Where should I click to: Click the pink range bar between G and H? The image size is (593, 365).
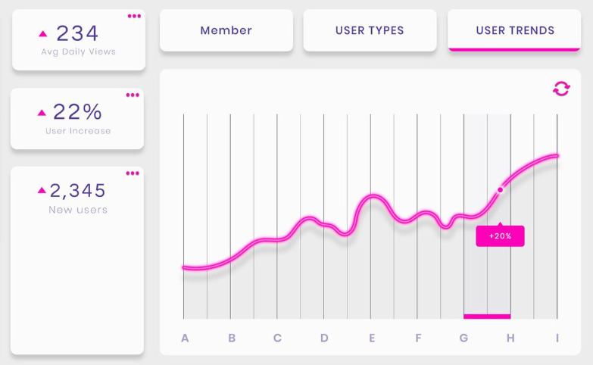(487, 316)
